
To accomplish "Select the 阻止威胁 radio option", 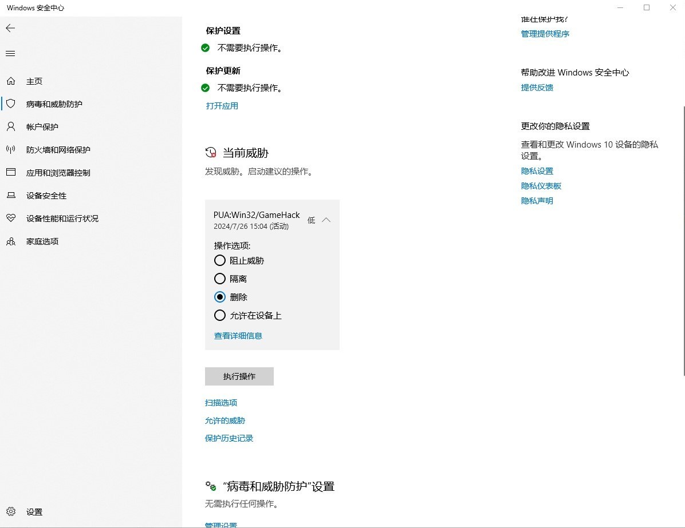I will click(x=220, y=260).
